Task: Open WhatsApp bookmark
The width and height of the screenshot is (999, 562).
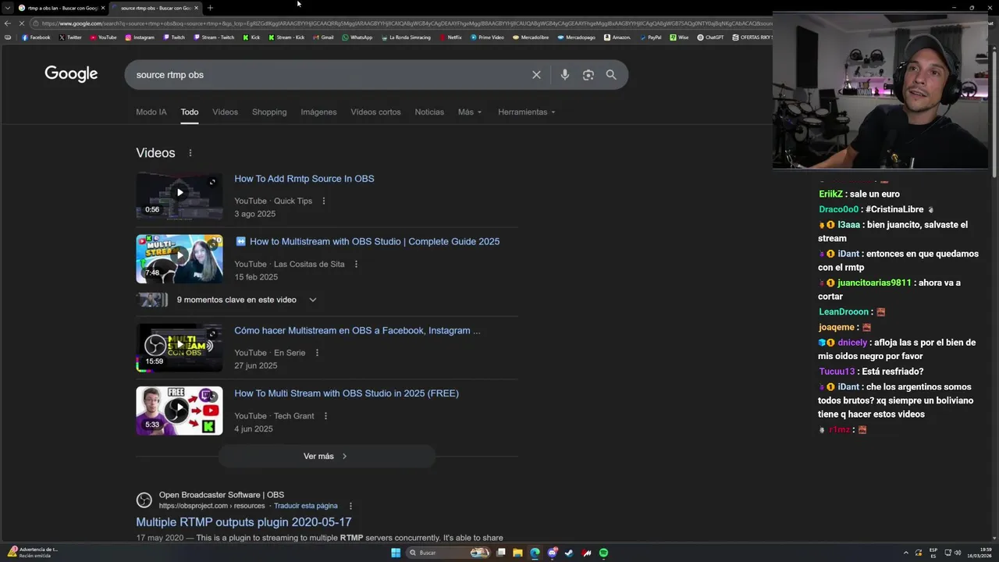Action: [357, 37]
